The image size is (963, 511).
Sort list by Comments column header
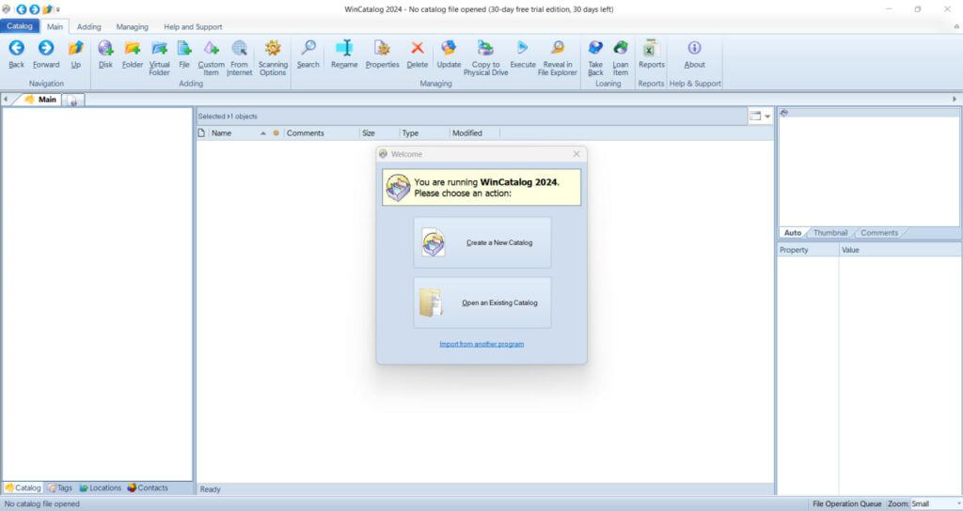321,133
